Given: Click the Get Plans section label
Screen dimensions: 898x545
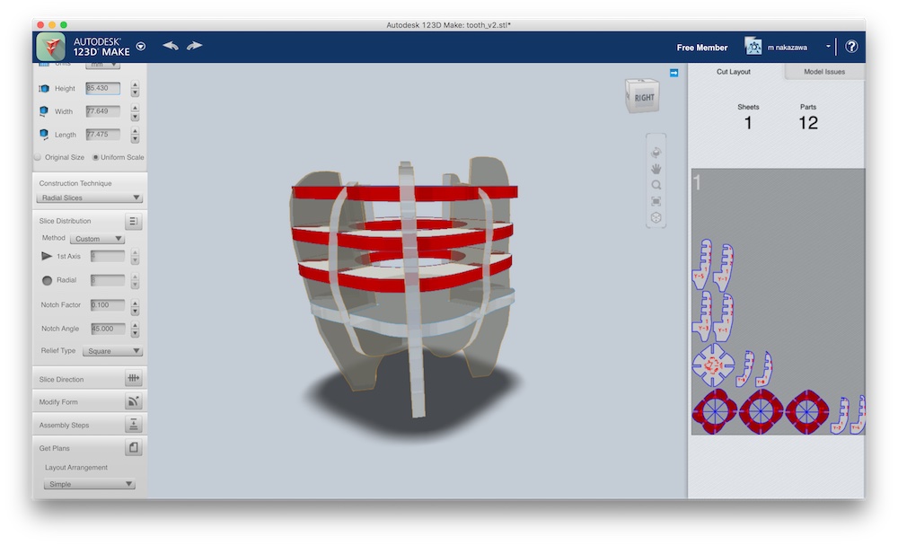Looking at the screenshot, I should (x=55, y=448).
